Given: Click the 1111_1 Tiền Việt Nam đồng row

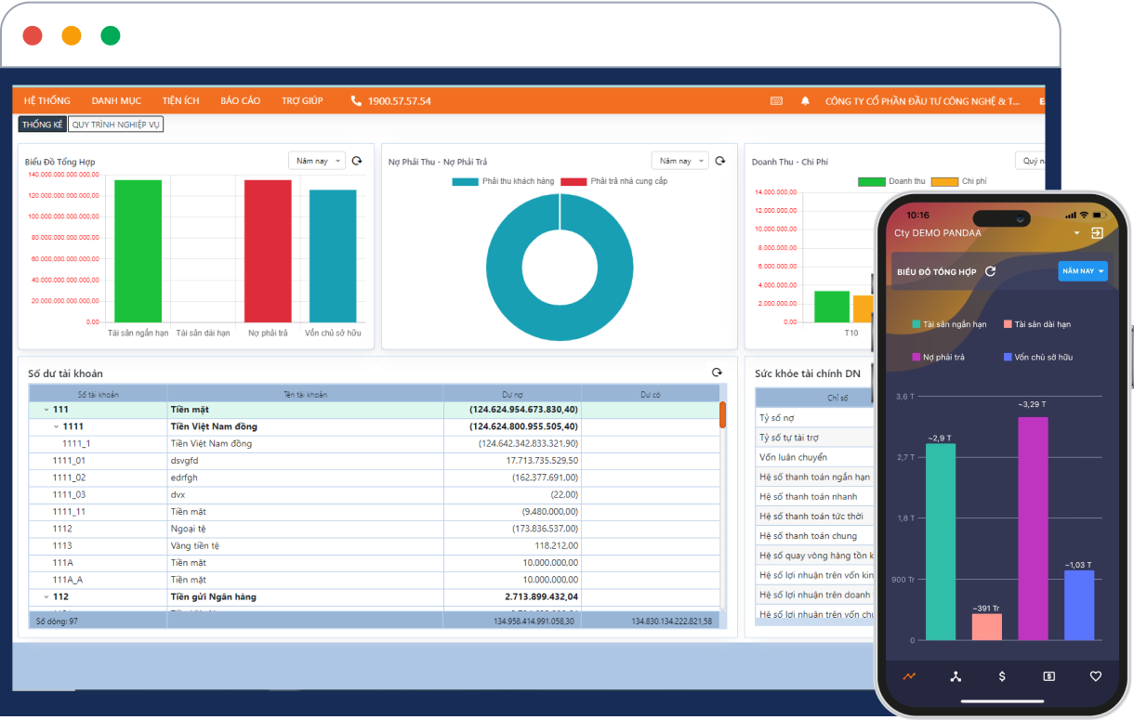Looking at the screenshot, I should tap(375, 444).
